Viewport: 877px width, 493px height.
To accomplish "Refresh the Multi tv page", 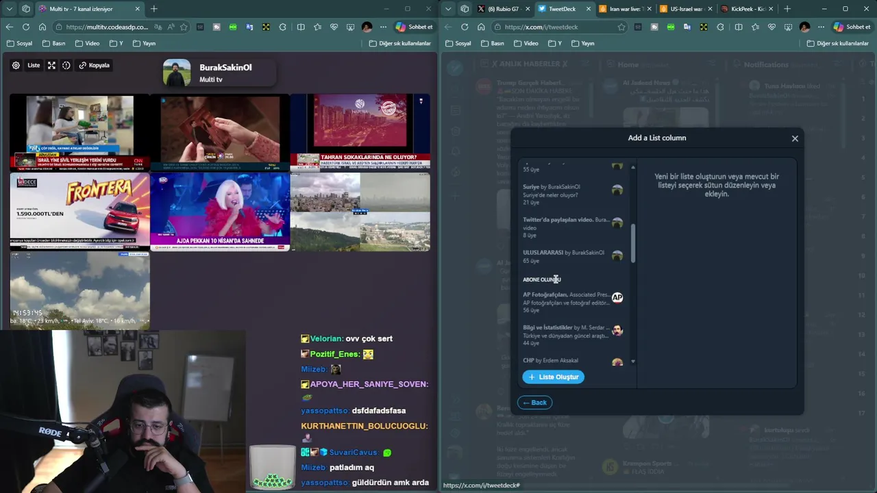I will (26, 27).
